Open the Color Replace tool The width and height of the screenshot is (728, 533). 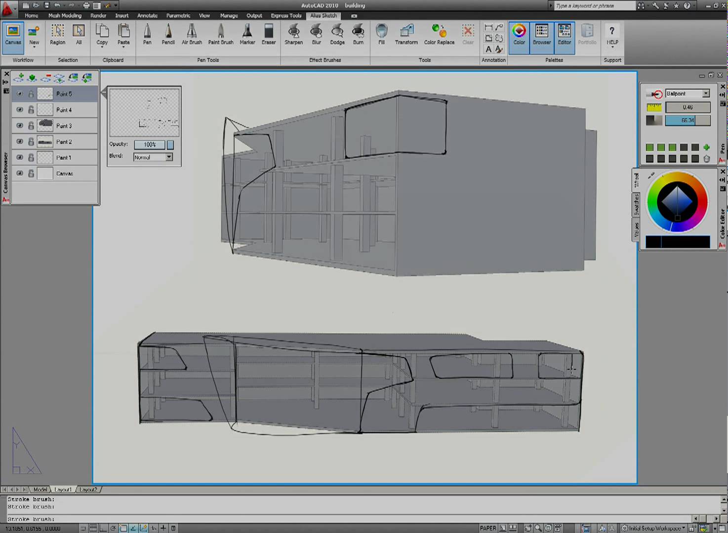[x=439, y=35]
